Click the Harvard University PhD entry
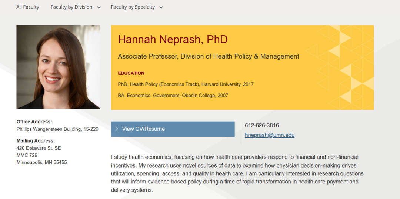 pyautogui.click(x=186, y=84)
